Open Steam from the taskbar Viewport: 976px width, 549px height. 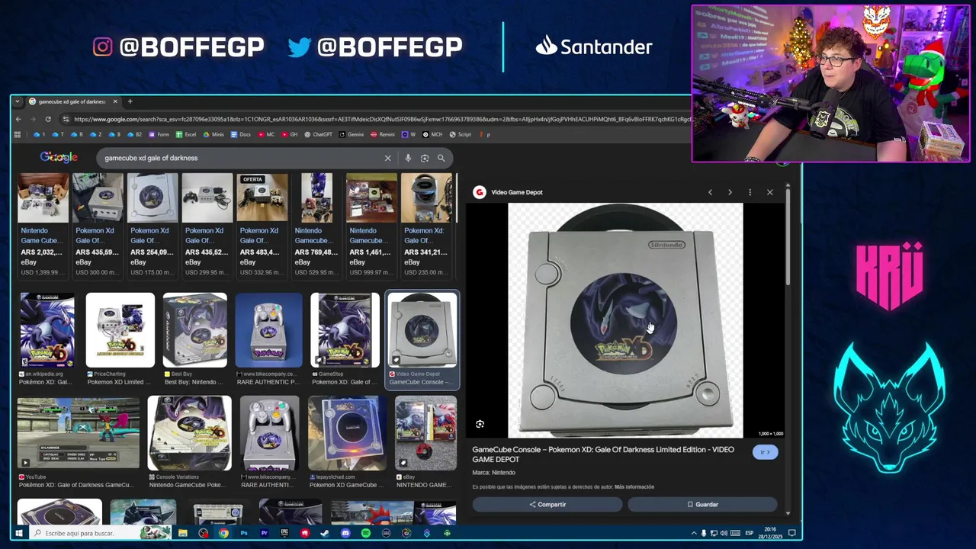[325, 533]
